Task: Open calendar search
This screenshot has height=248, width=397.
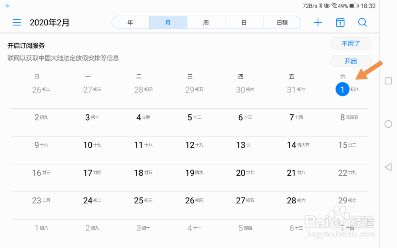Action: click(362, 23)
